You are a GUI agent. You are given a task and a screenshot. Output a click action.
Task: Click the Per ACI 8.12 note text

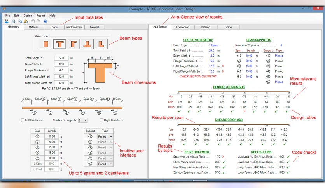[x=71, y=89]
